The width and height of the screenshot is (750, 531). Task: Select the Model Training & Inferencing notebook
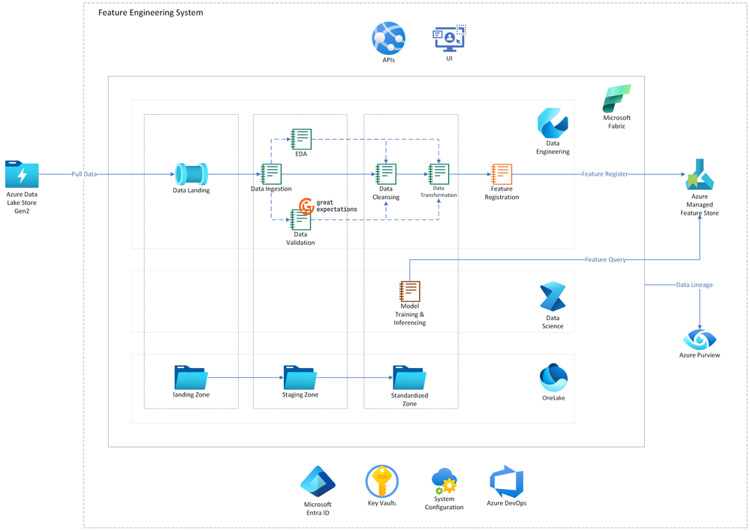[409, 291]
